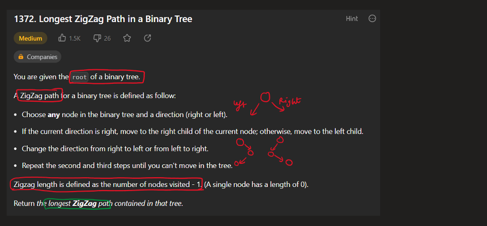Click the thumbs-down dislike icon
This screenshot has height=226, width=487.
point(97,38)
